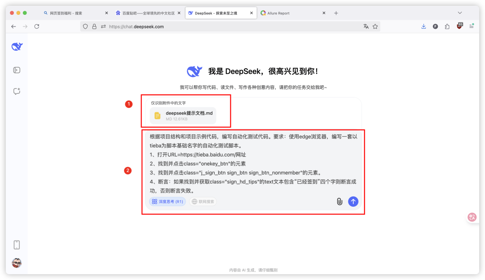Open the F profile account menu
The width and height of the screenshot is (485, 280).
pos(435,27)
